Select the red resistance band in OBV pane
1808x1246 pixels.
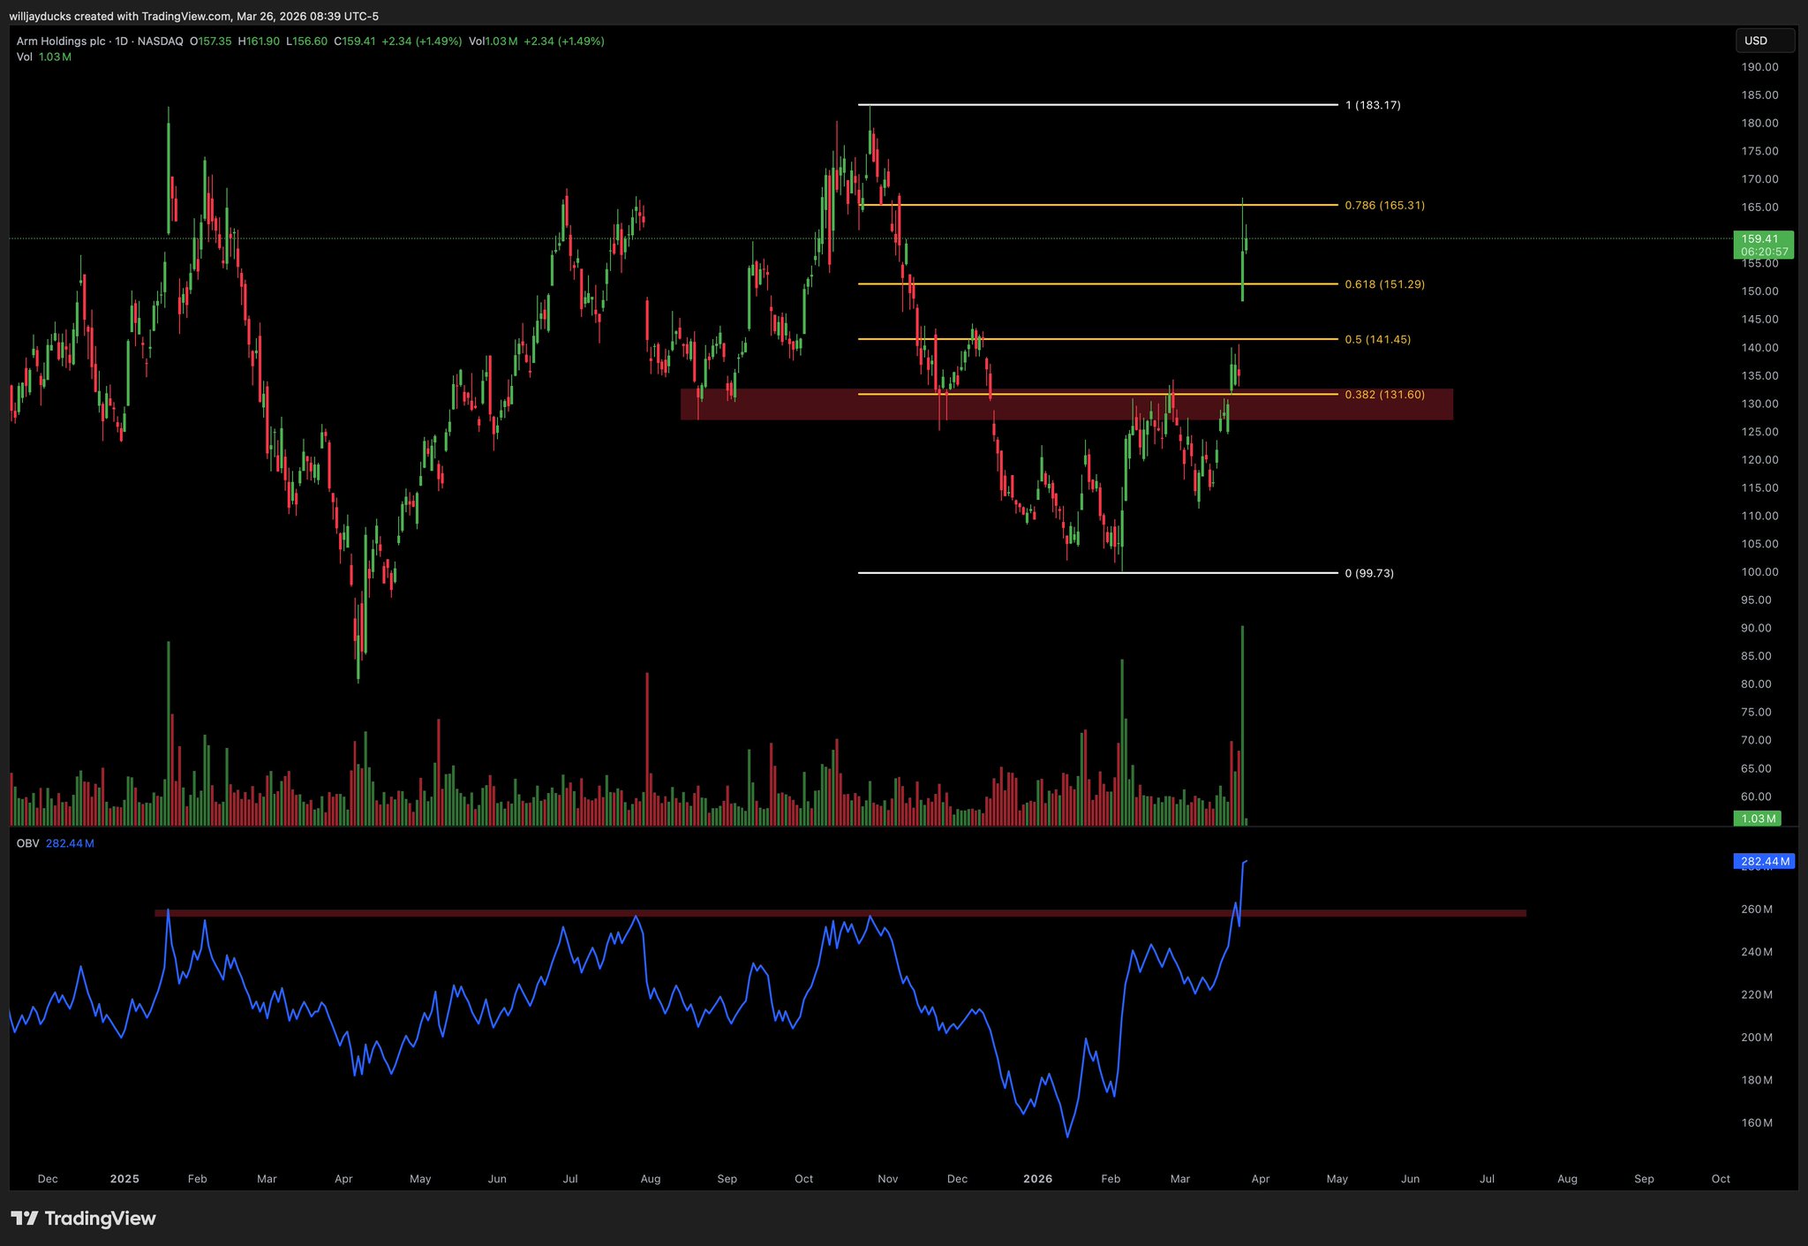tap(1368, 913)
